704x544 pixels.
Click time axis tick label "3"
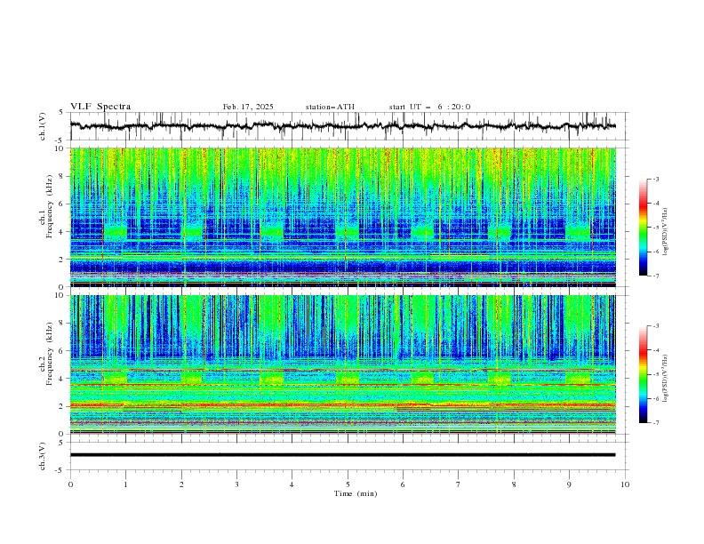pyautogui.click(x=236, y=484)
